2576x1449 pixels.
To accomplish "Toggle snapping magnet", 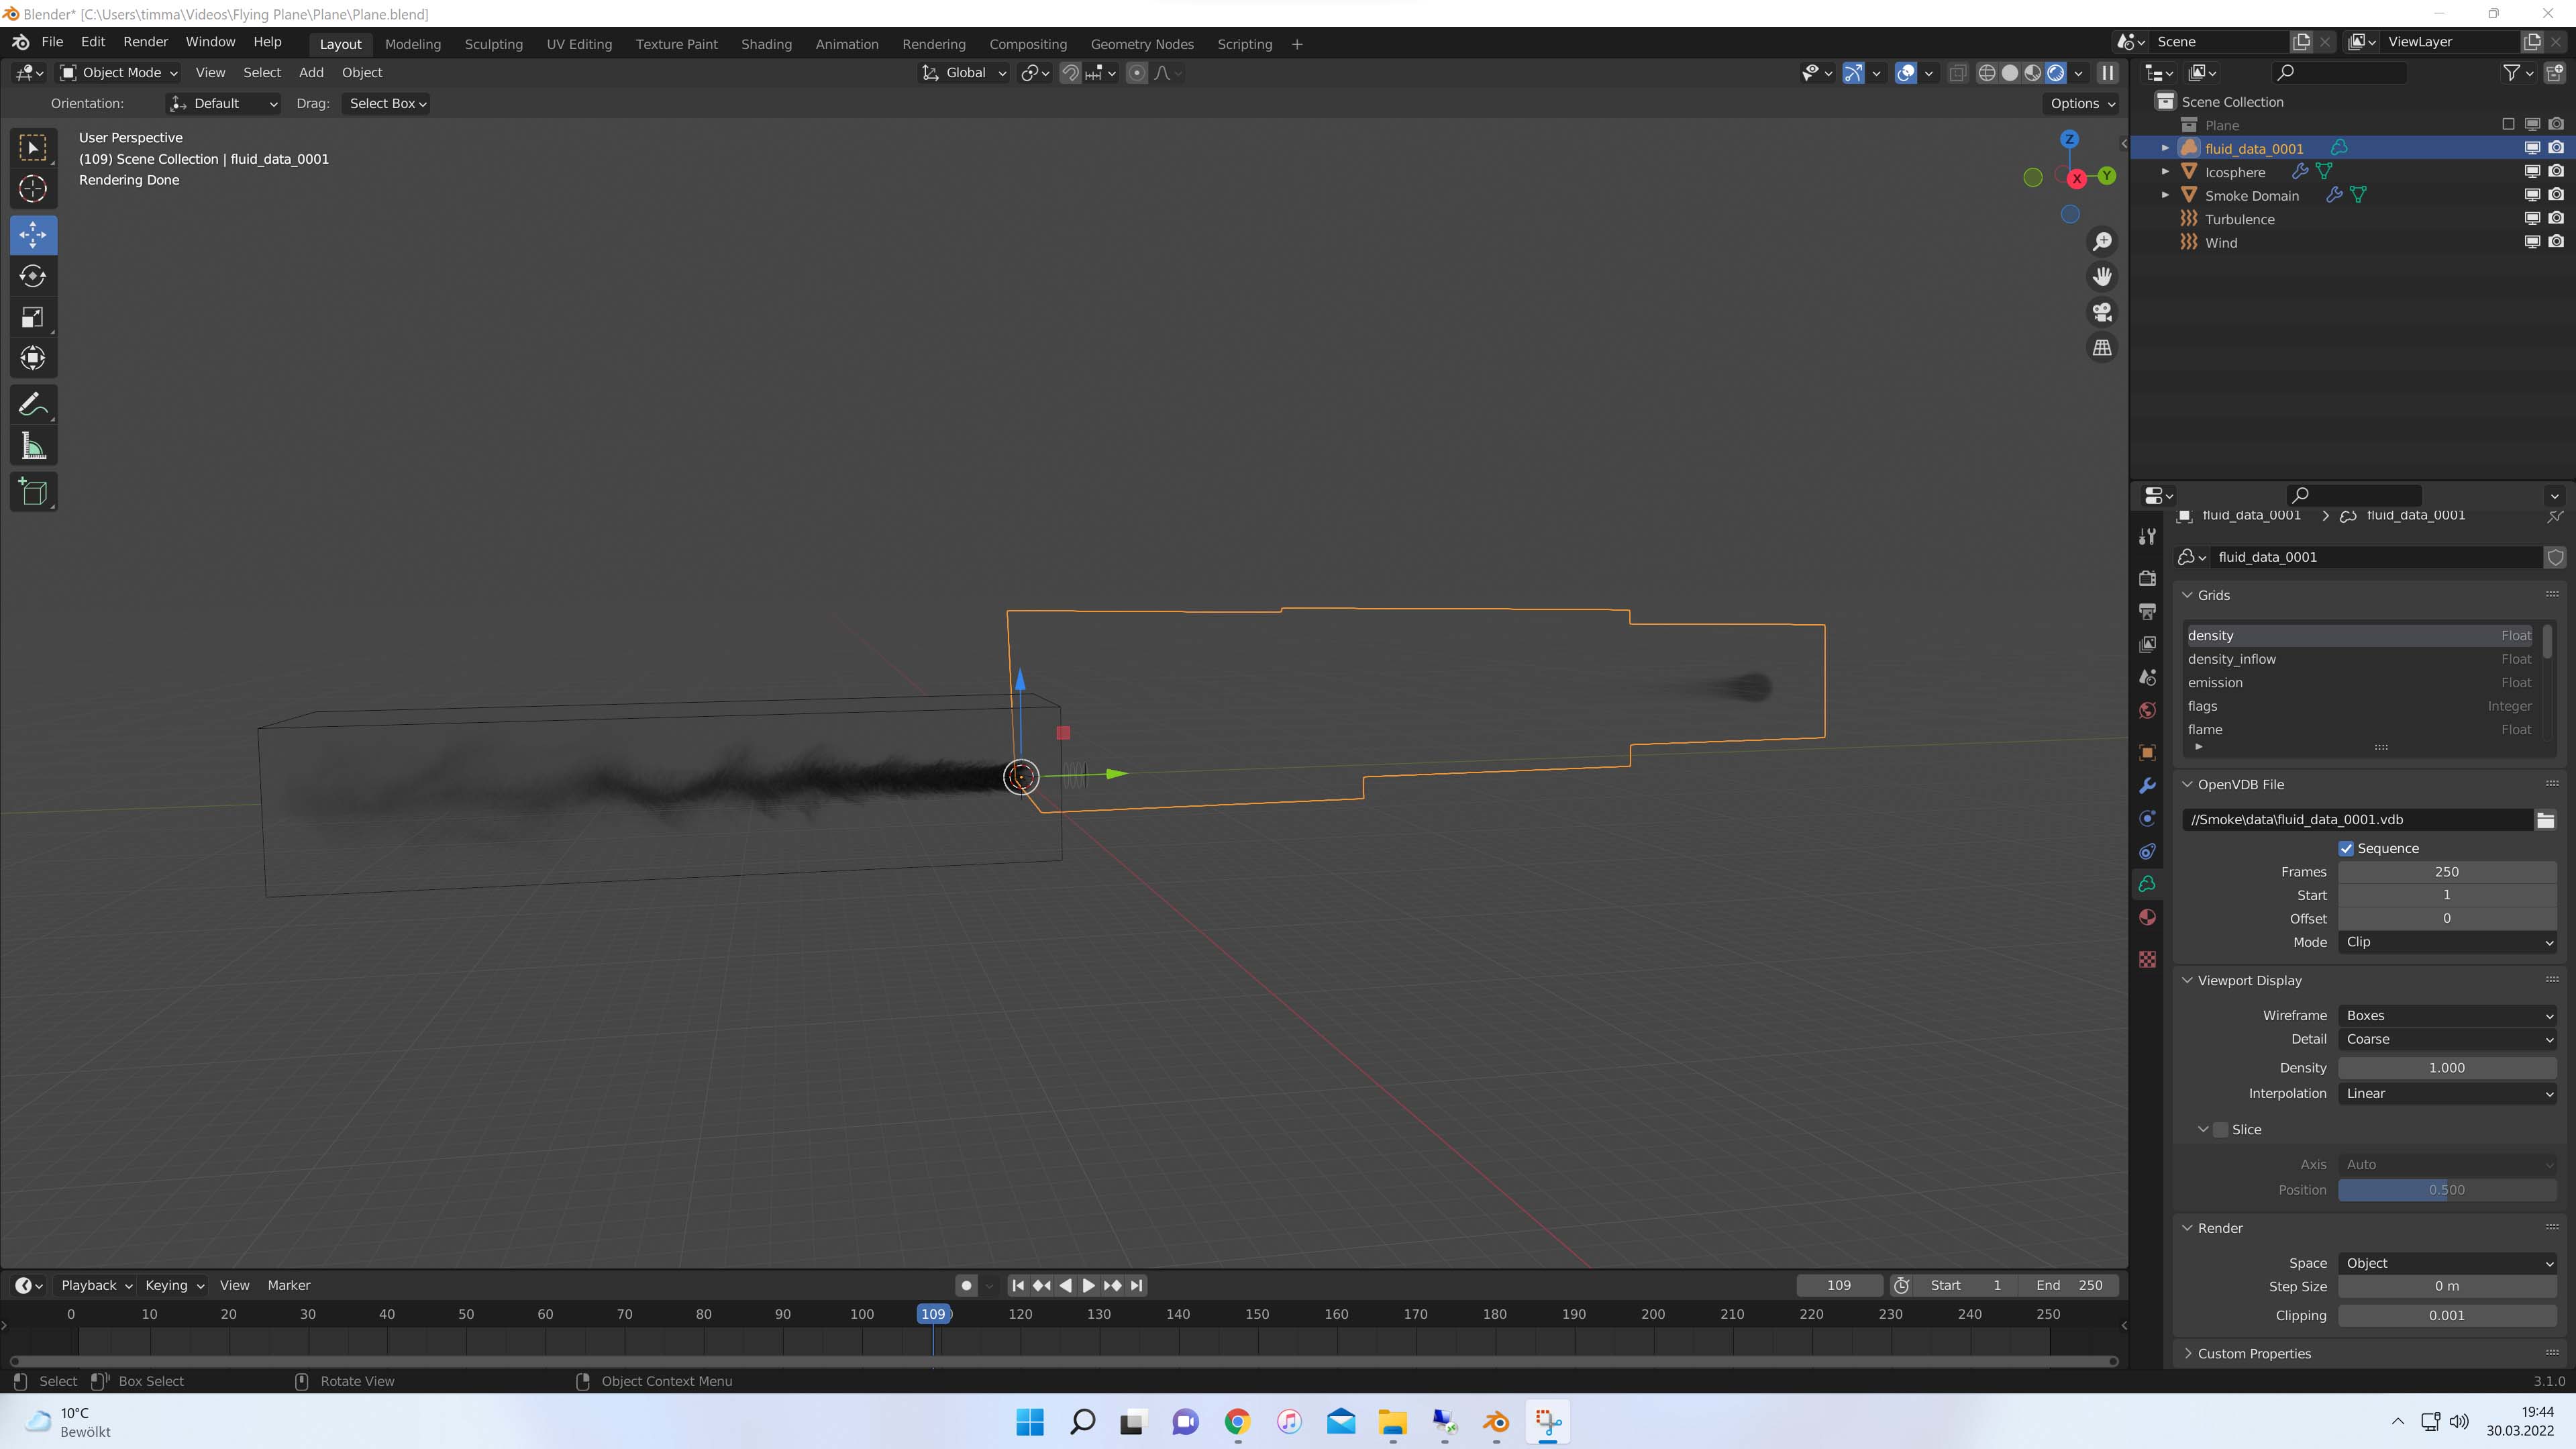I will pyautogui.click(x=1070, y=73).
